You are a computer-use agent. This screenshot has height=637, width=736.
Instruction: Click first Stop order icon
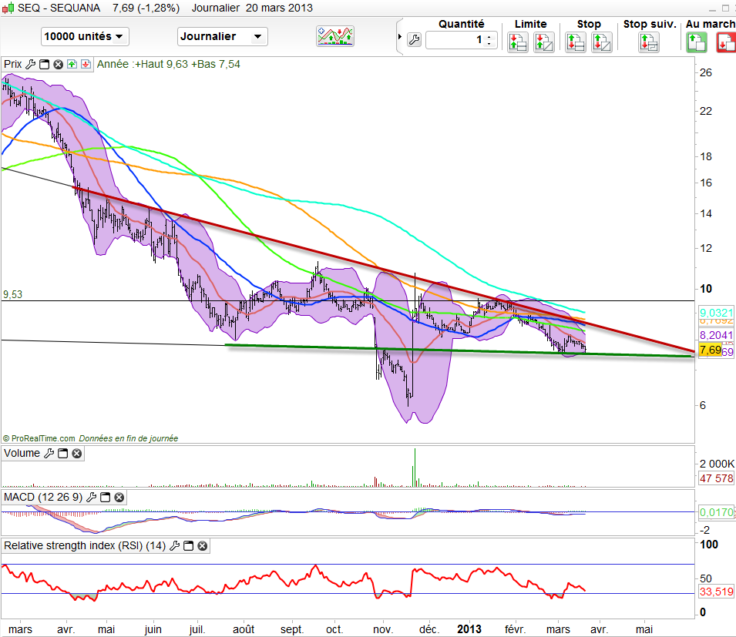576,42
